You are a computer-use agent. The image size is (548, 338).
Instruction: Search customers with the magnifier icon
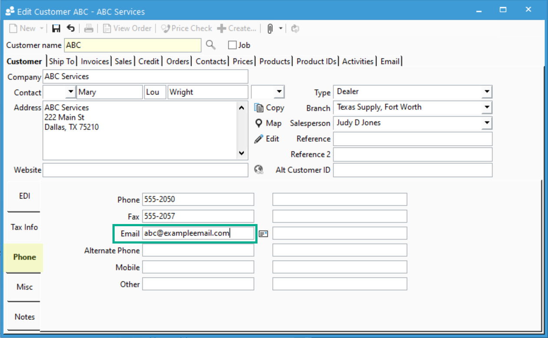(211, 45)
